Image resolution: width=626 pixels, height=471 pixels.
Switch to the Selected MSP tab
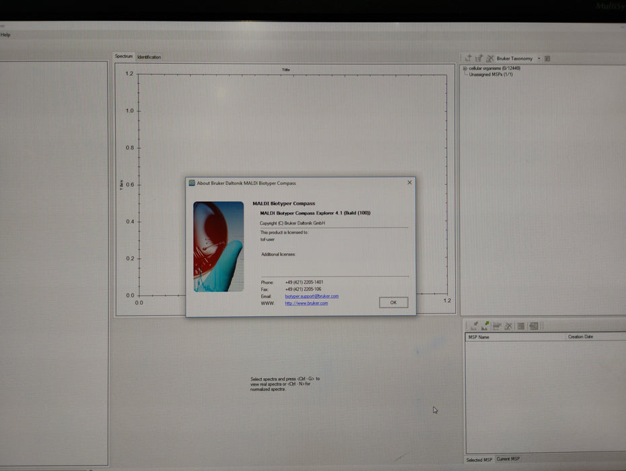(x=479, y=460)
